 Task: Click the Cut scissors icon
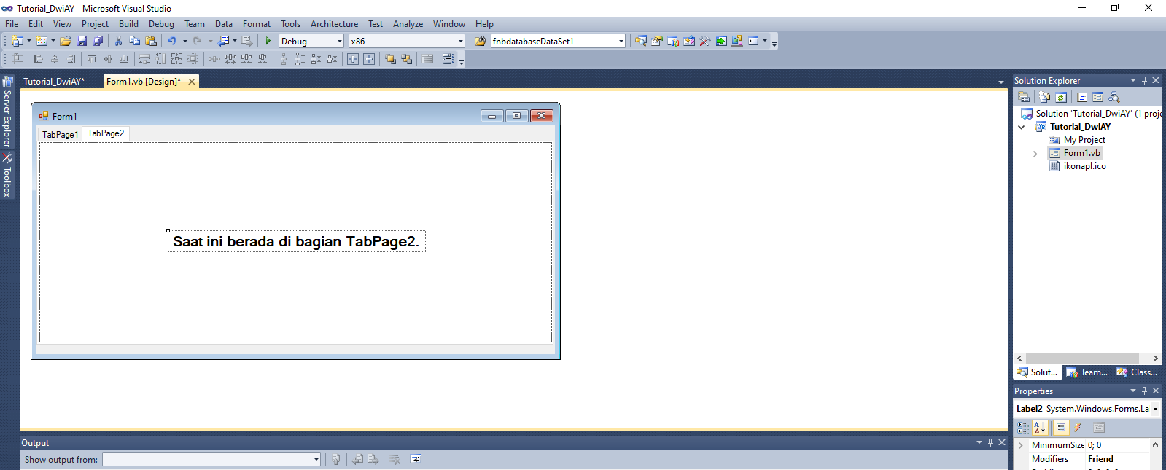click(118, 42)
